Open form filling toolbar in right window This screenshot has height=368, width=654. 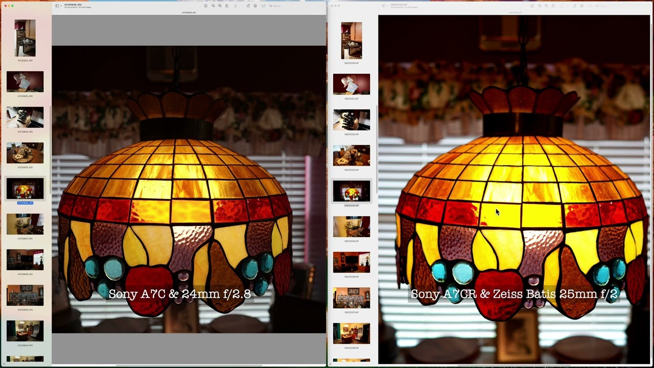[590, 6]
